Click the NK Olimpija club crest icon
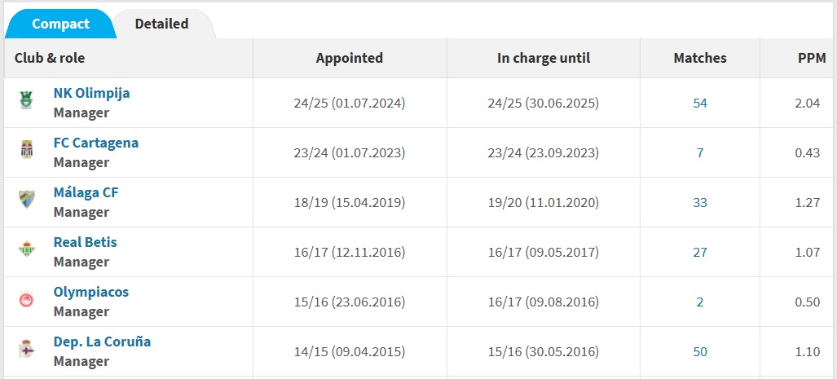The width and height of the screenshot is (837, 379). pos(27,101)
